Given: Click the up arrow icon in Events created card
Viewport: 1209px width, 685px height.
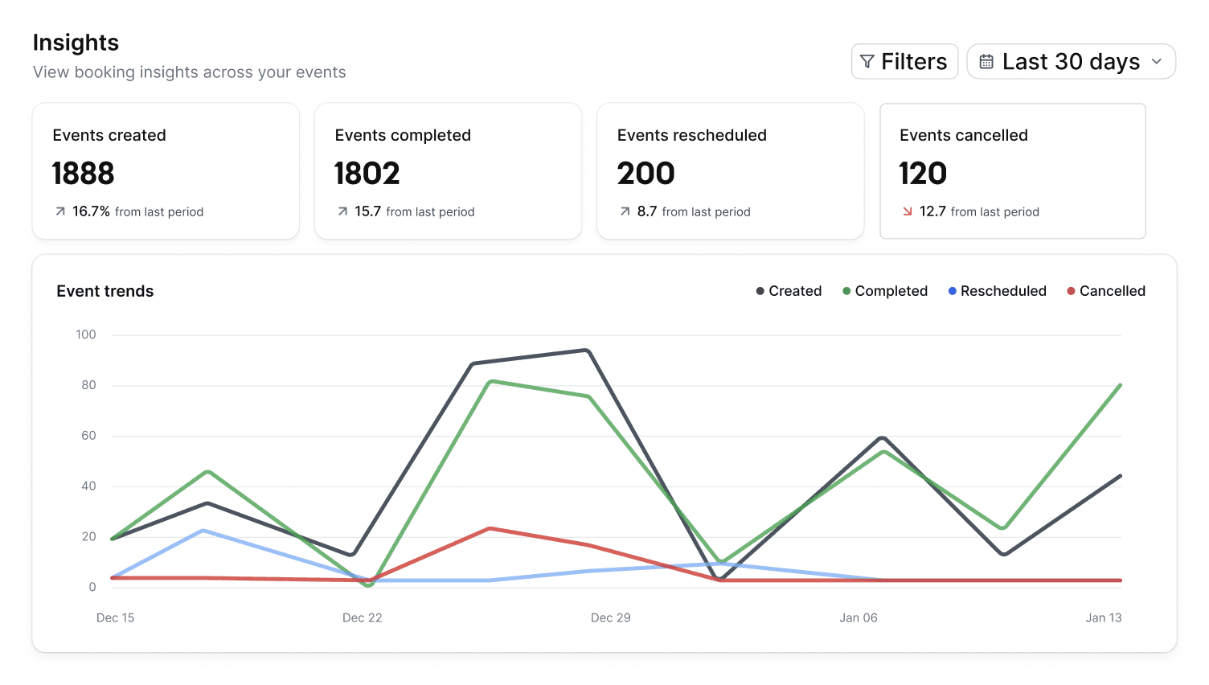Looking at the screenshot, I should 60,211.
